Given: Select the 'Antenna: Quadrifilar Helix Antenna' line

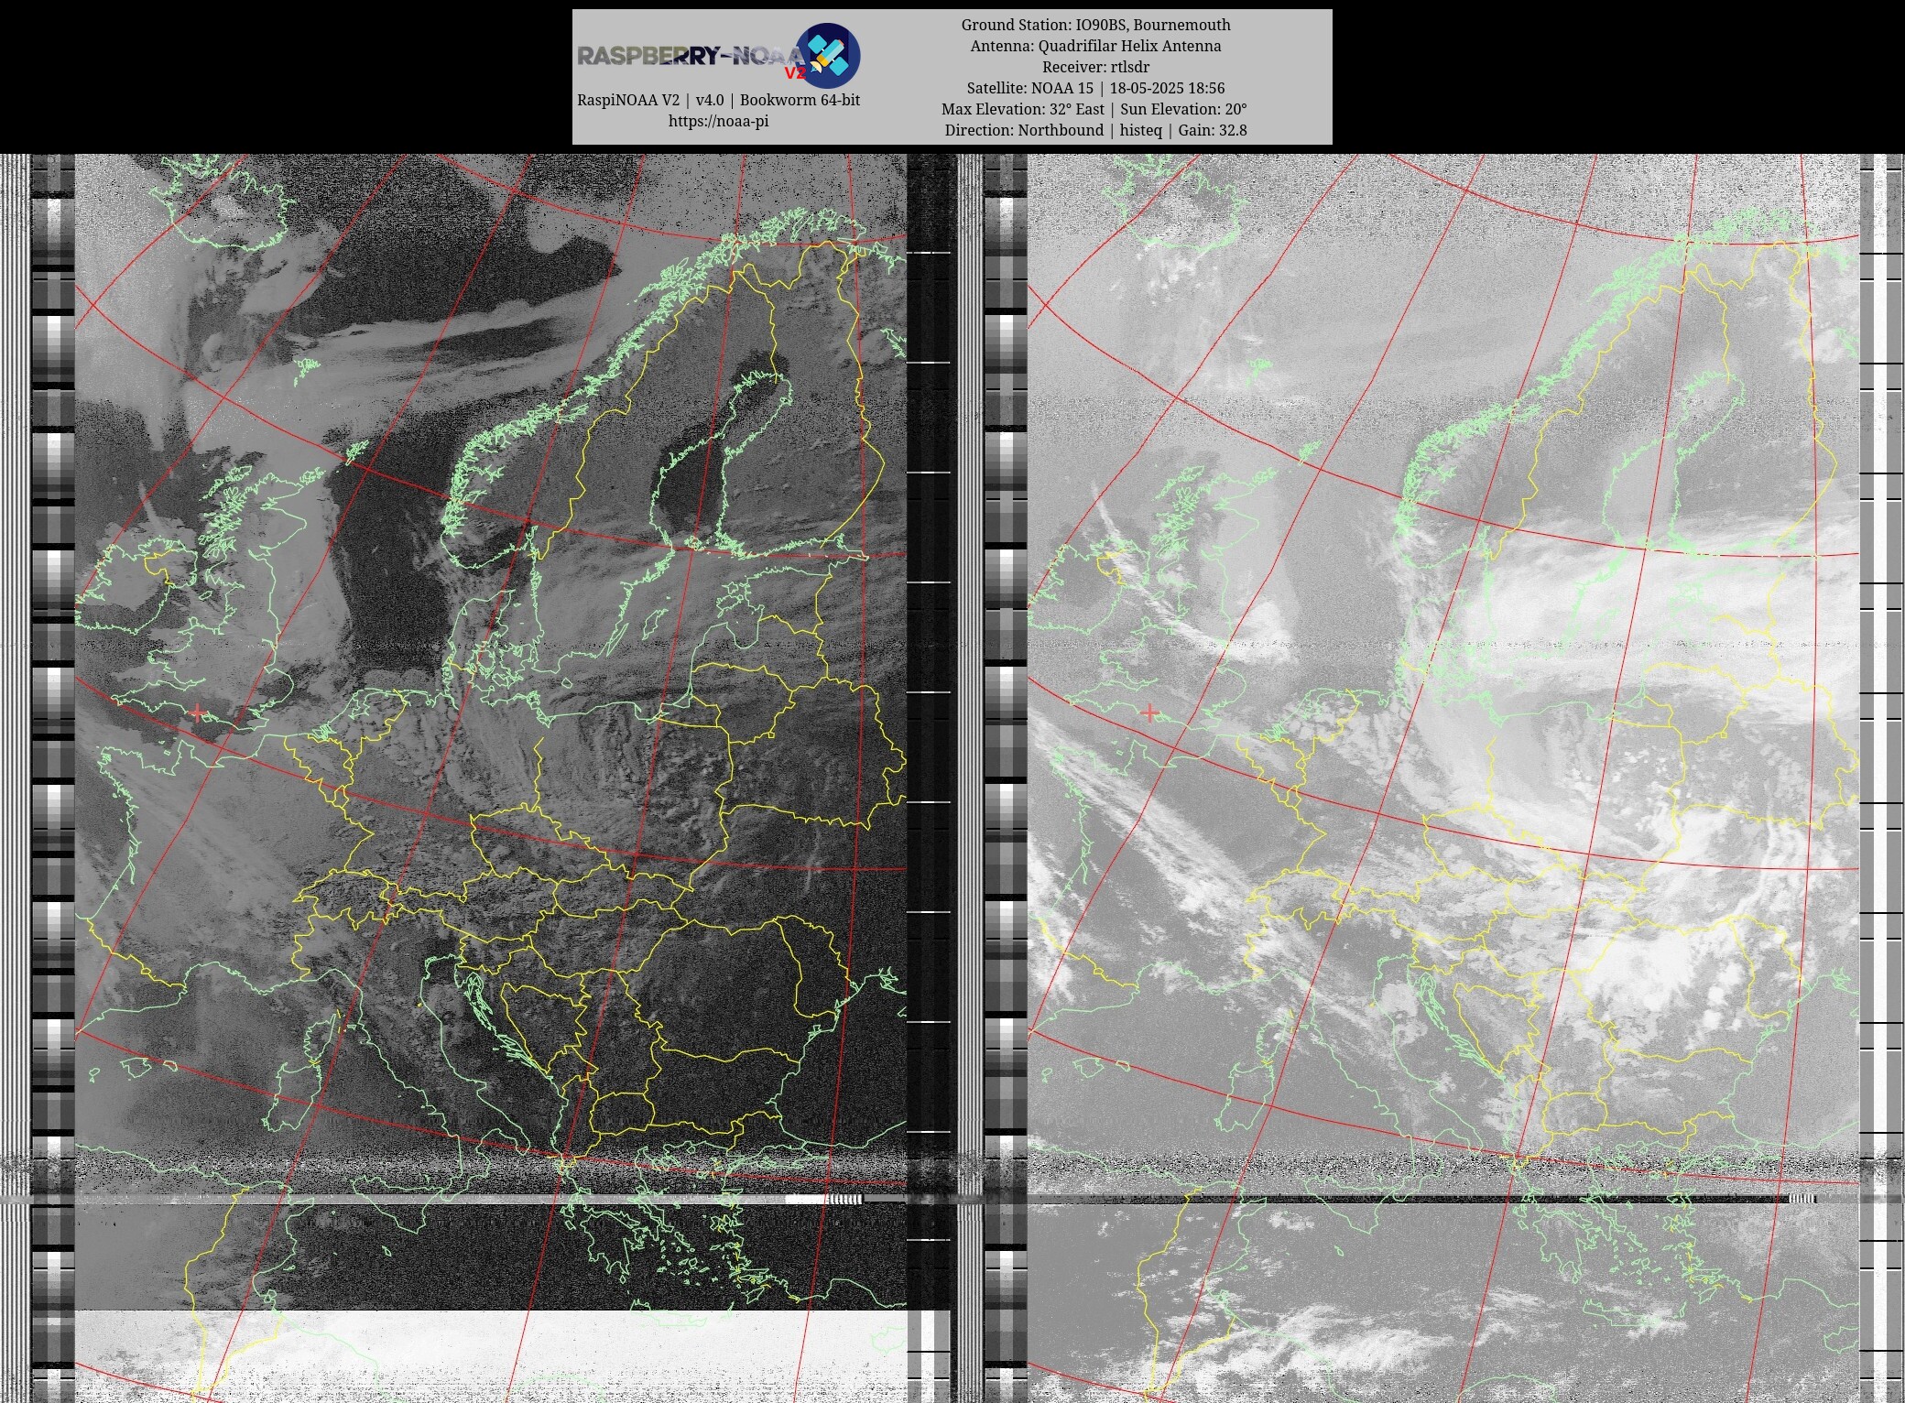Looking at the screenshot, I should (x=1095, y=46).
